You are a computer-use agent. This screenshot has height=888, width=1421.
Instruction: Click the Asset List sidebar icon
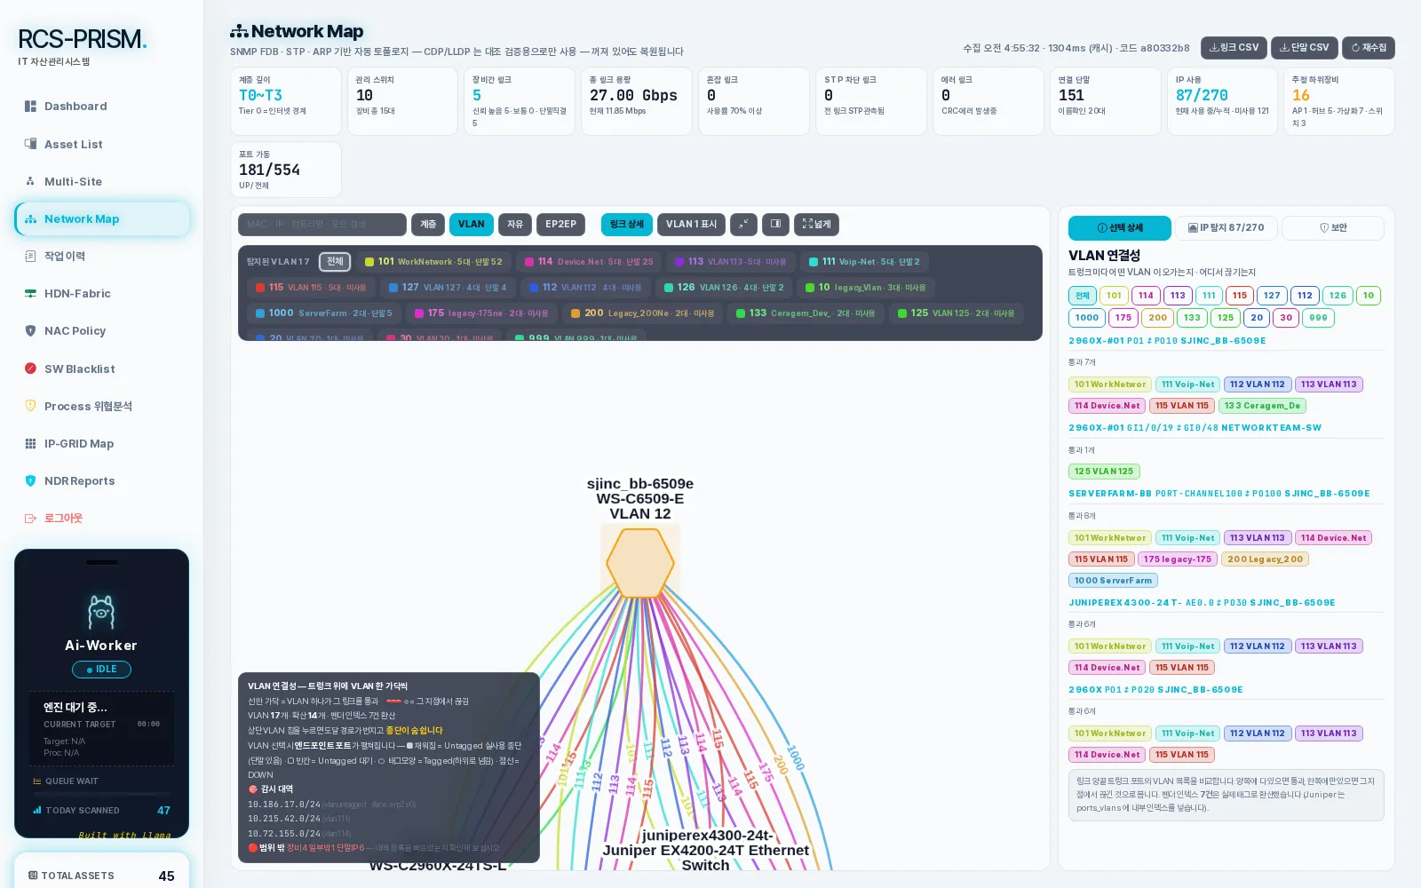pyautogui.click(x=30, y=144)
